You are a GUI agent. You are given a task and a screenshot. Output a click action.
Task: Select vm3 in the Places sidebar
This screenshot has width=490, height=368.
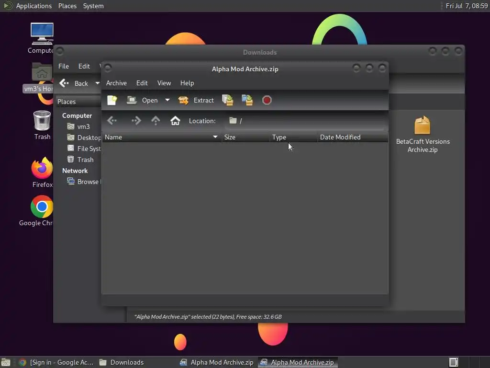79,126
